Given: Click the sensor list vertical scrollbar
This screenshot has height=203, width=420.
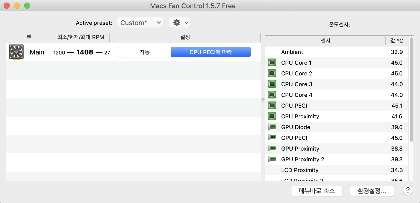Looking at the screenshot, I should point(411,89).
